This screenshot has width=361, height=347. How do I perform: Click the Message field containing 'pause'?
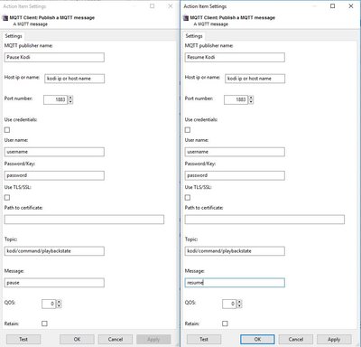tap(54, 283)
